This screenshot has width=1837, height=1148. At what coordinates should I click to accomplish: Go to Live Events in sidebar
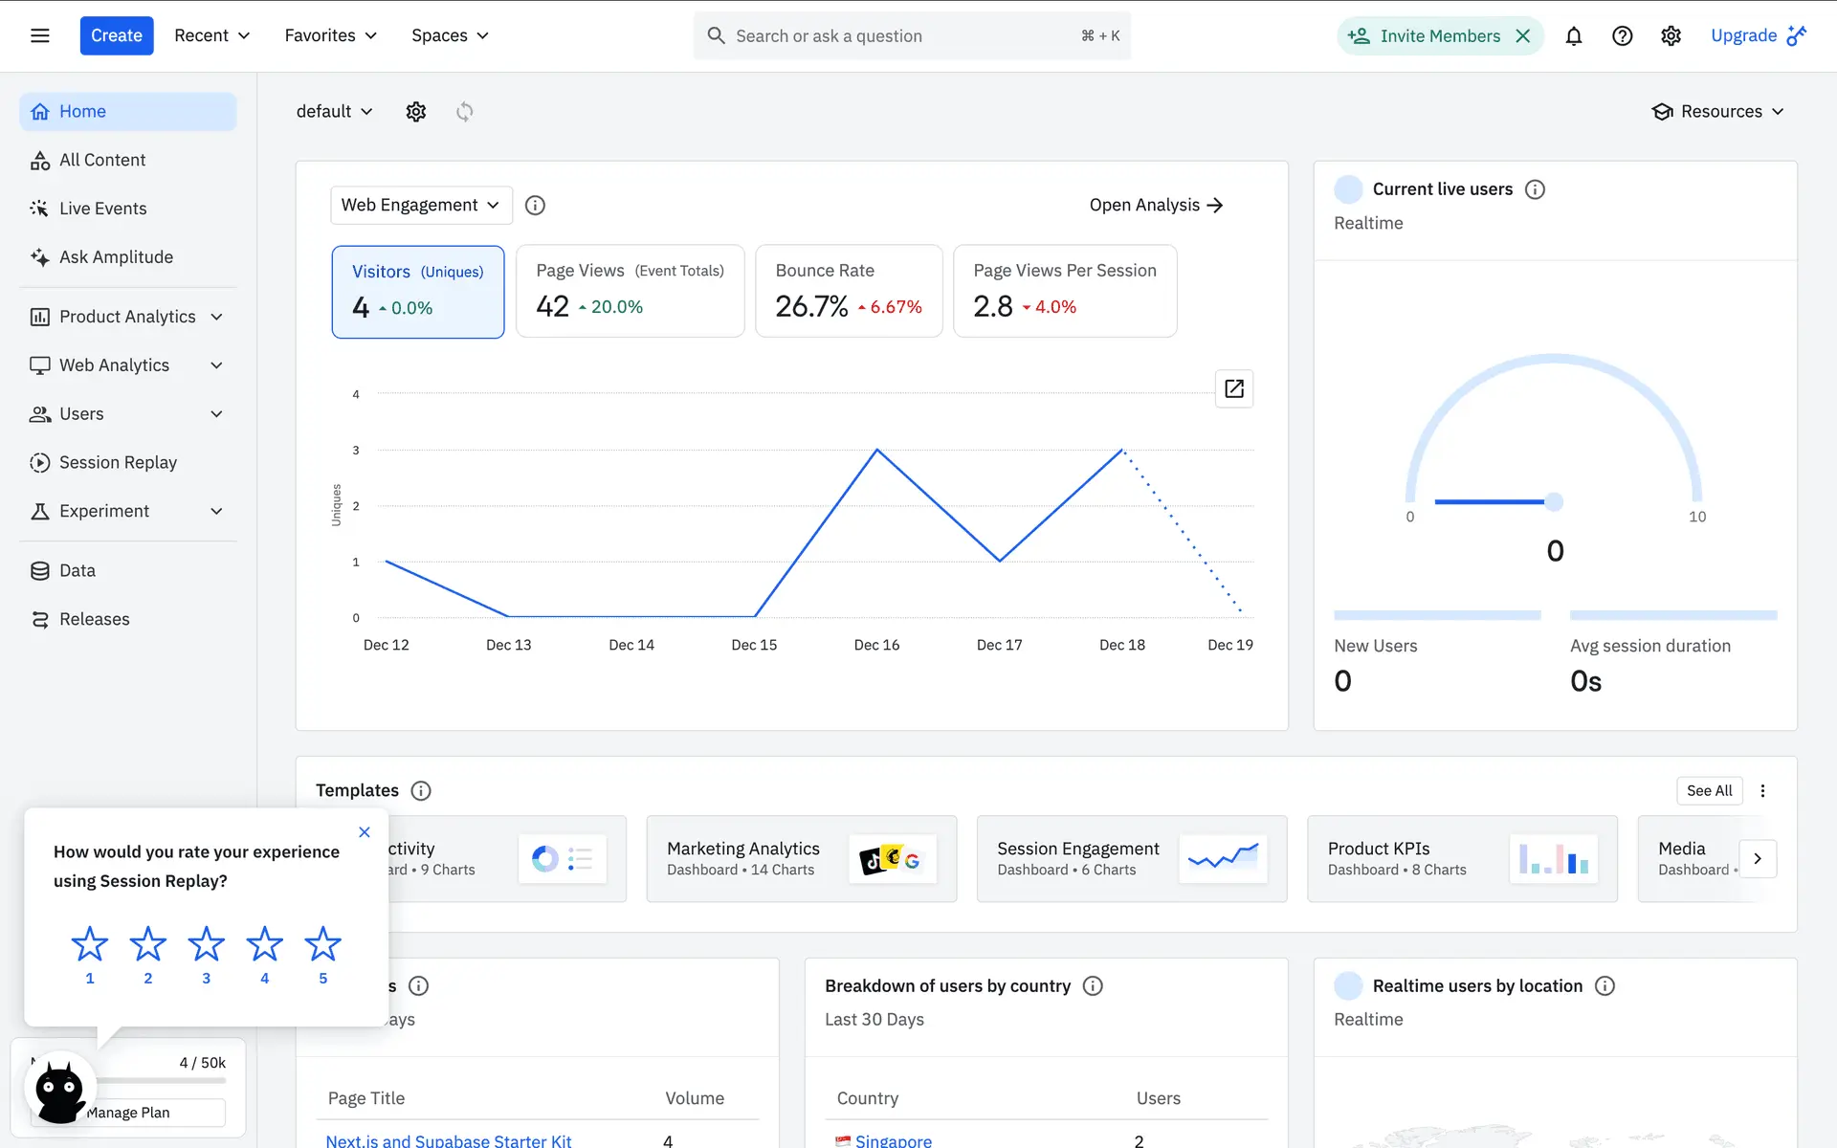click(x=102, y=209)
